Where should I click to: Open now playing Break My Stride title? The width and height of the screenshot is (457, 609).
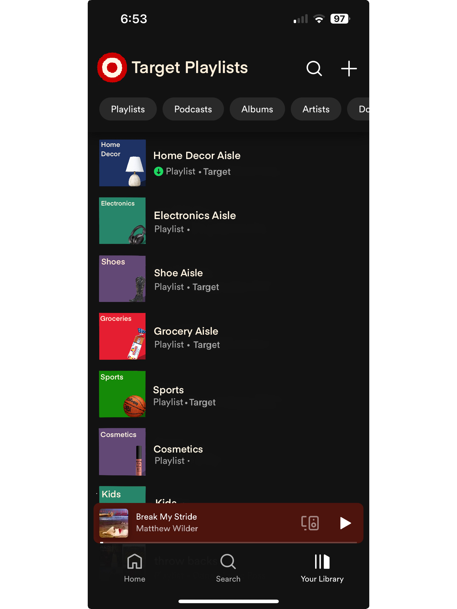[x=166, y=517]
